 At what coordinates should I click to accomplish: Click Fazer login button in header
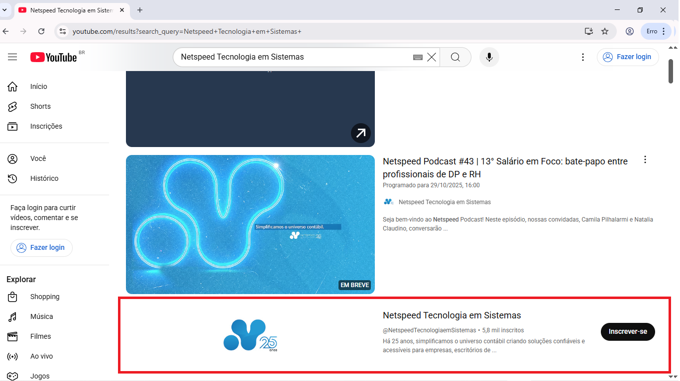(x=628, y=57)
